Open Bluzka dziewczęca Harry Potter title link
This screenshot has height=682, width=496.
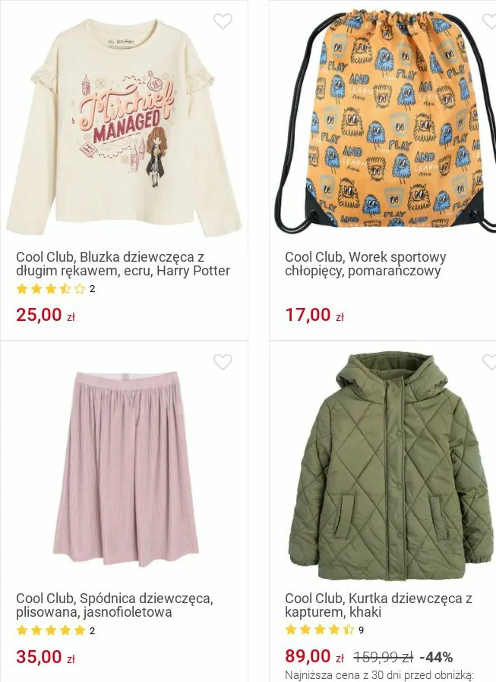click(123, 264)
